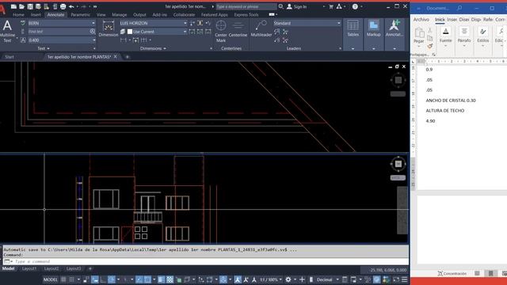Click the lower viewport vertical scrollbar

point(402,210)
